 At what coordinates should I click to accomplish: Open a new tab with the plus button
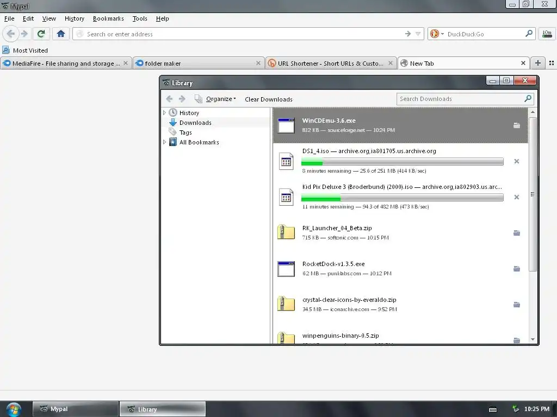[x=538, y=63]
